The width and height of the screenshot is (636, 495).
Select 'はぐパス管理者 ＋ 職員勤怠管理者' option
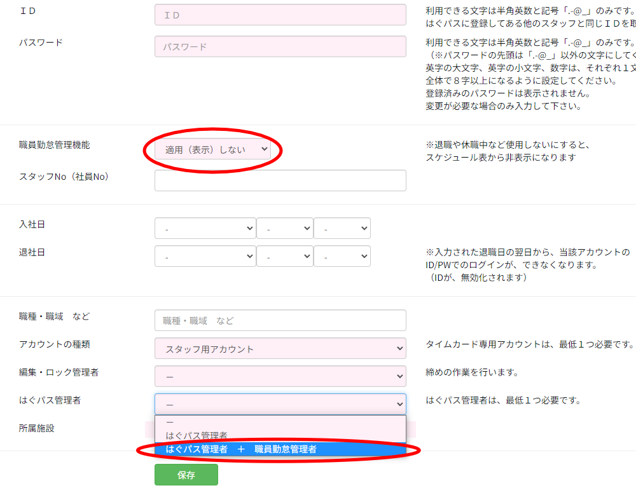280,449
